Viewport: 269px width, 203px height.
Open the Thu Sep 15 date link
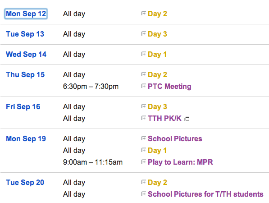click(25, 75)
